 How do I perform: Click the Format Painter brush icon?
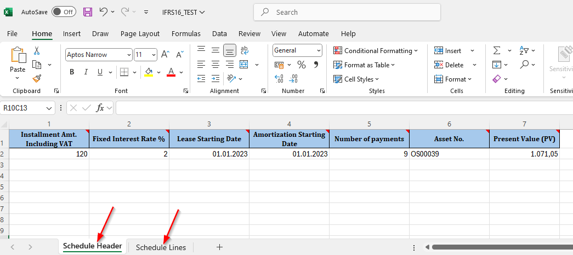coord(37,78)
